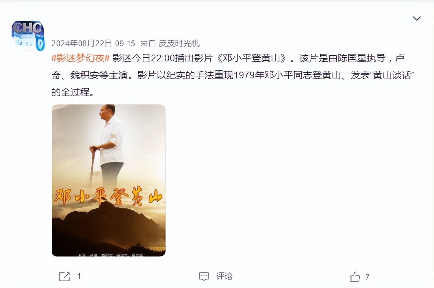
Task: Open the CHC channel avatar
Action: (x=28, y=35)
